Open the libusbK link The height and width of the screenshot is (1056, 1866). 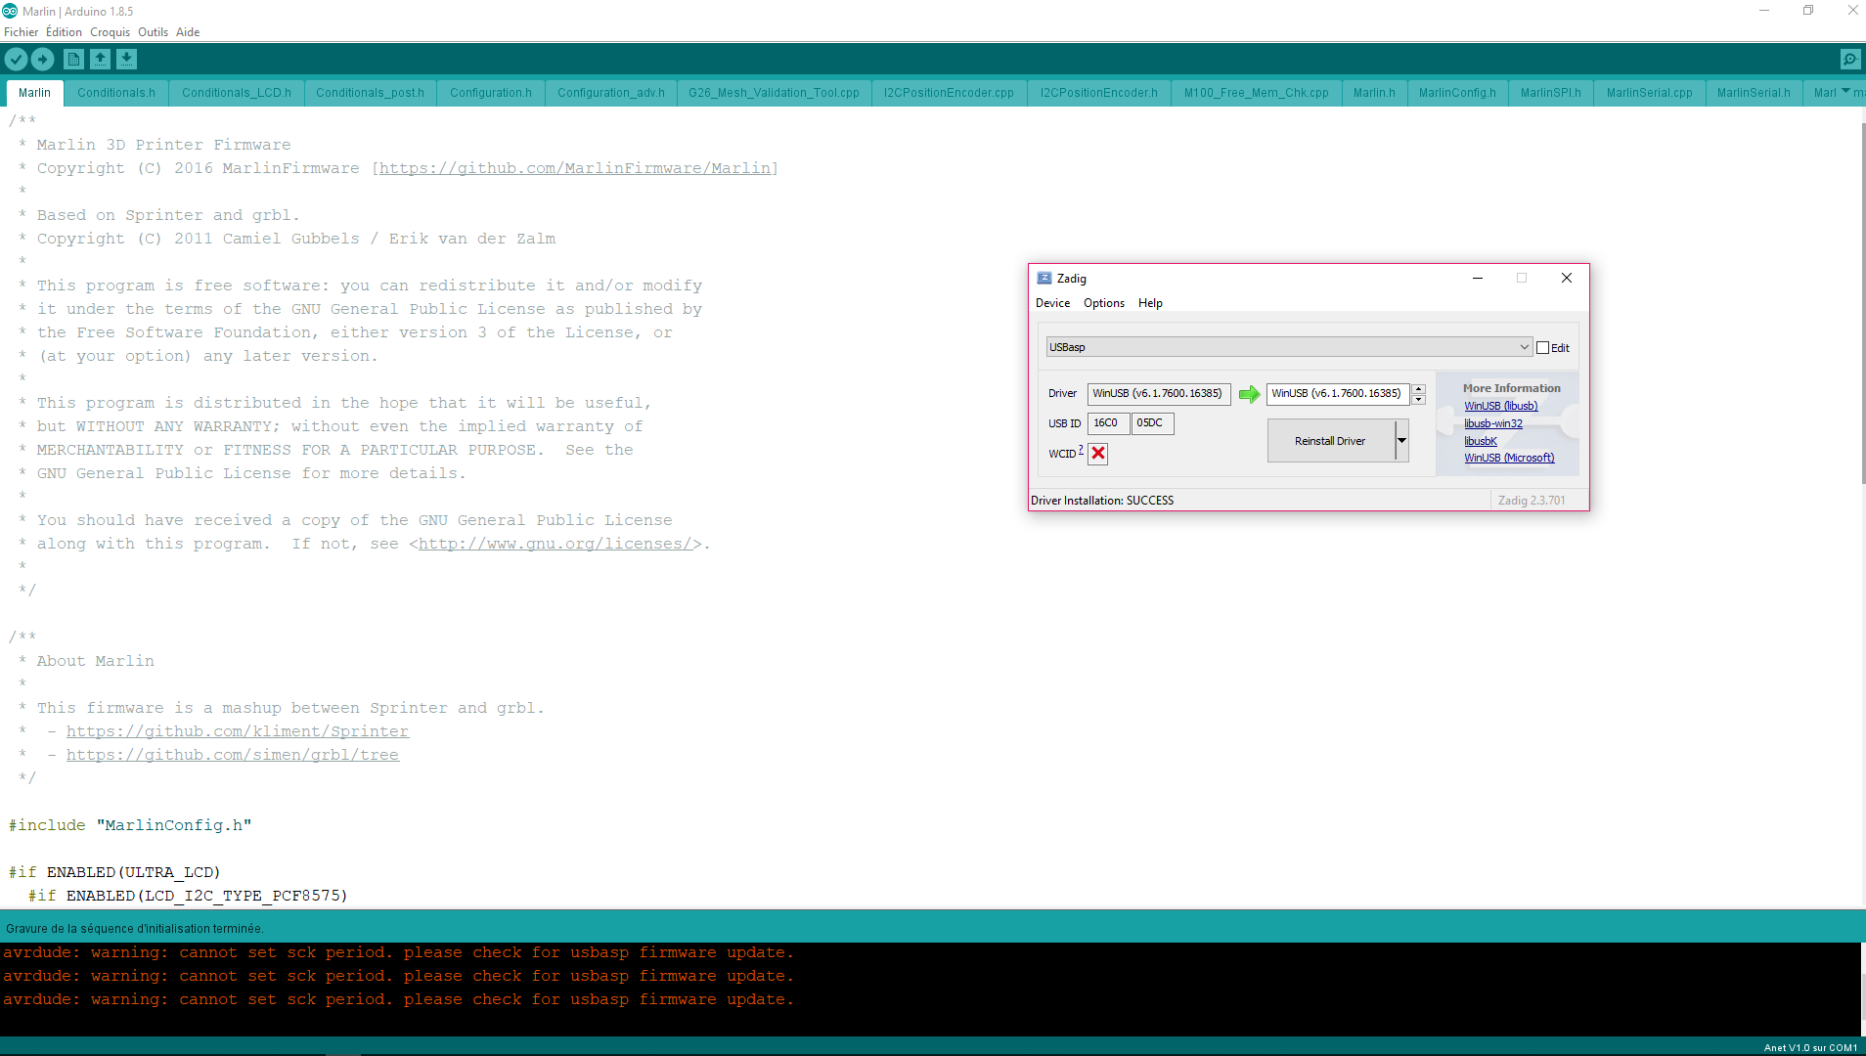point(1480,441)
